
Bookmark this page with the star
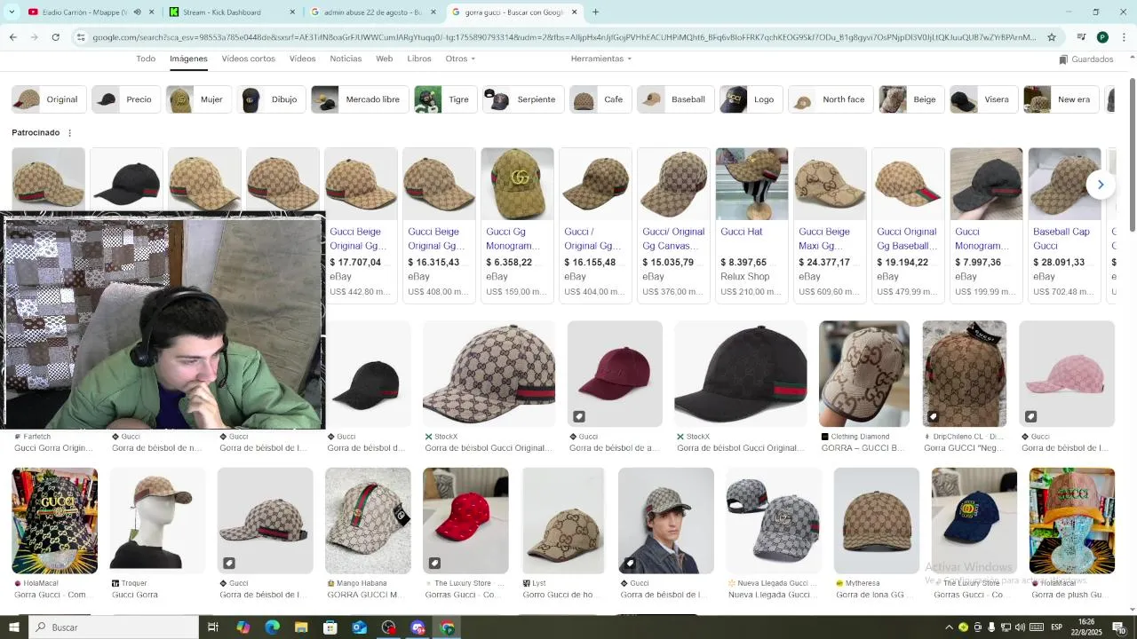point(1052,37)
